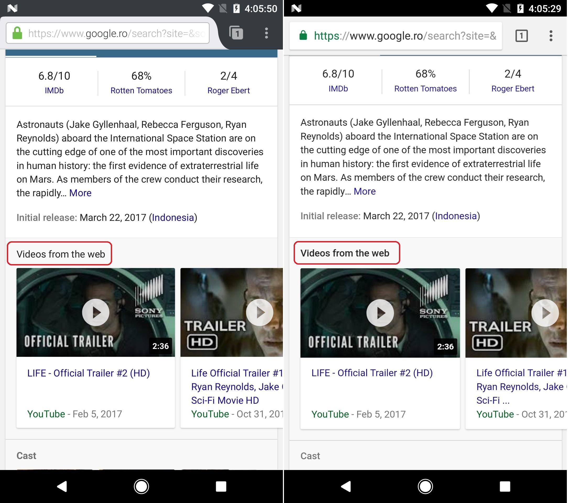
Task: Open Life Official Trailer #1 link, right phone
Action: 522,387
